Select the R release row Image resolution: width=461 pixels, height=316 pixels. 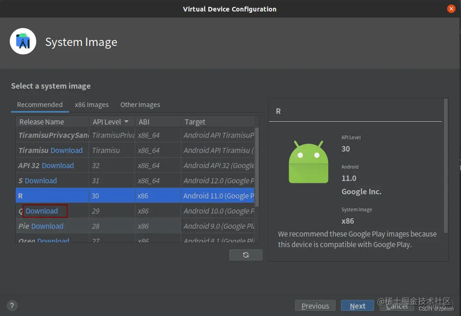click(135, 196)
